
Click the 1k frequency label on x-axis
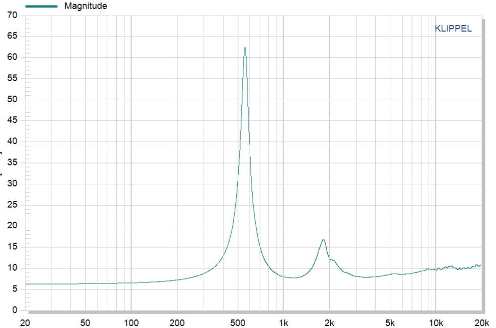click(283, 322)
